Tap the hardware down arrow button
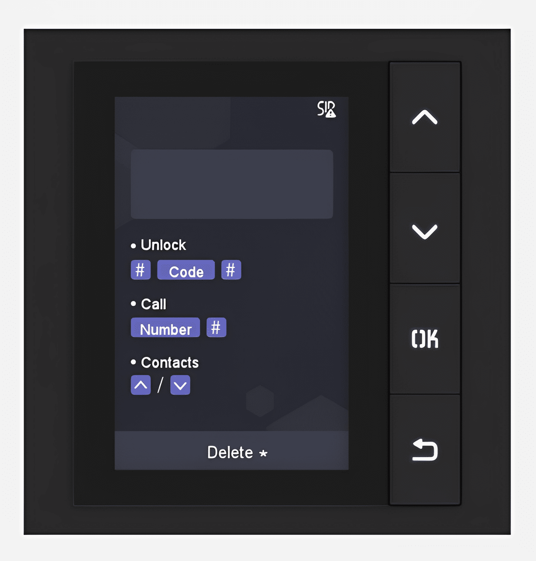The height and width of the screenshot is (561, 536). (x=425, y=228)
